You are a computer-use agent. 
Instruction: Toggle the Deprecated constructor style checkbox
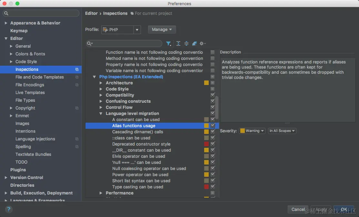(x=213, y=144)
